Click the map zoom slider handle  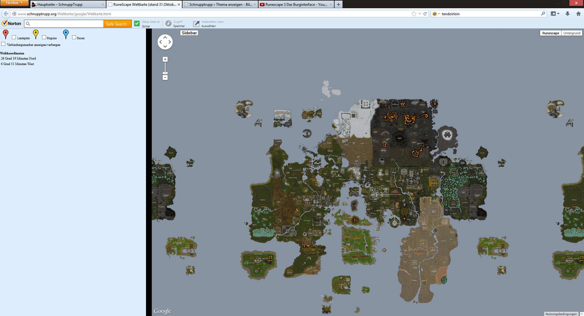pyautogui.click(x=165, y=73)
